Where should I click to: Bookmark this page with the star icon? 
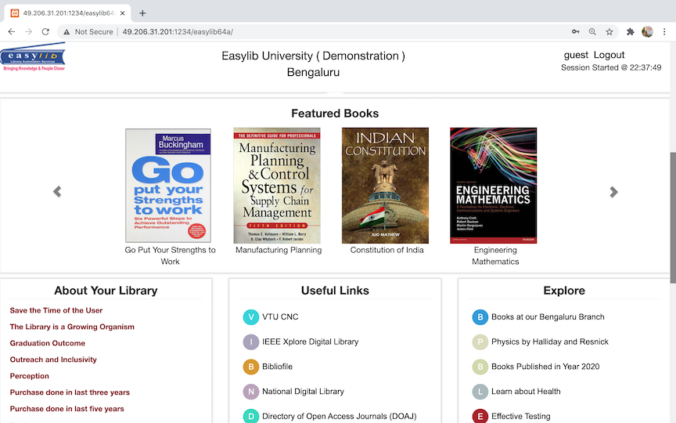609,31
